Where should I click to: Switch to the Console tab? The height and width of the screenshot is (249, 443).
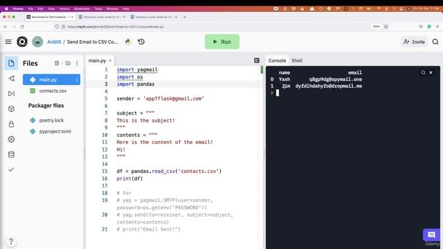pos(277,60)
